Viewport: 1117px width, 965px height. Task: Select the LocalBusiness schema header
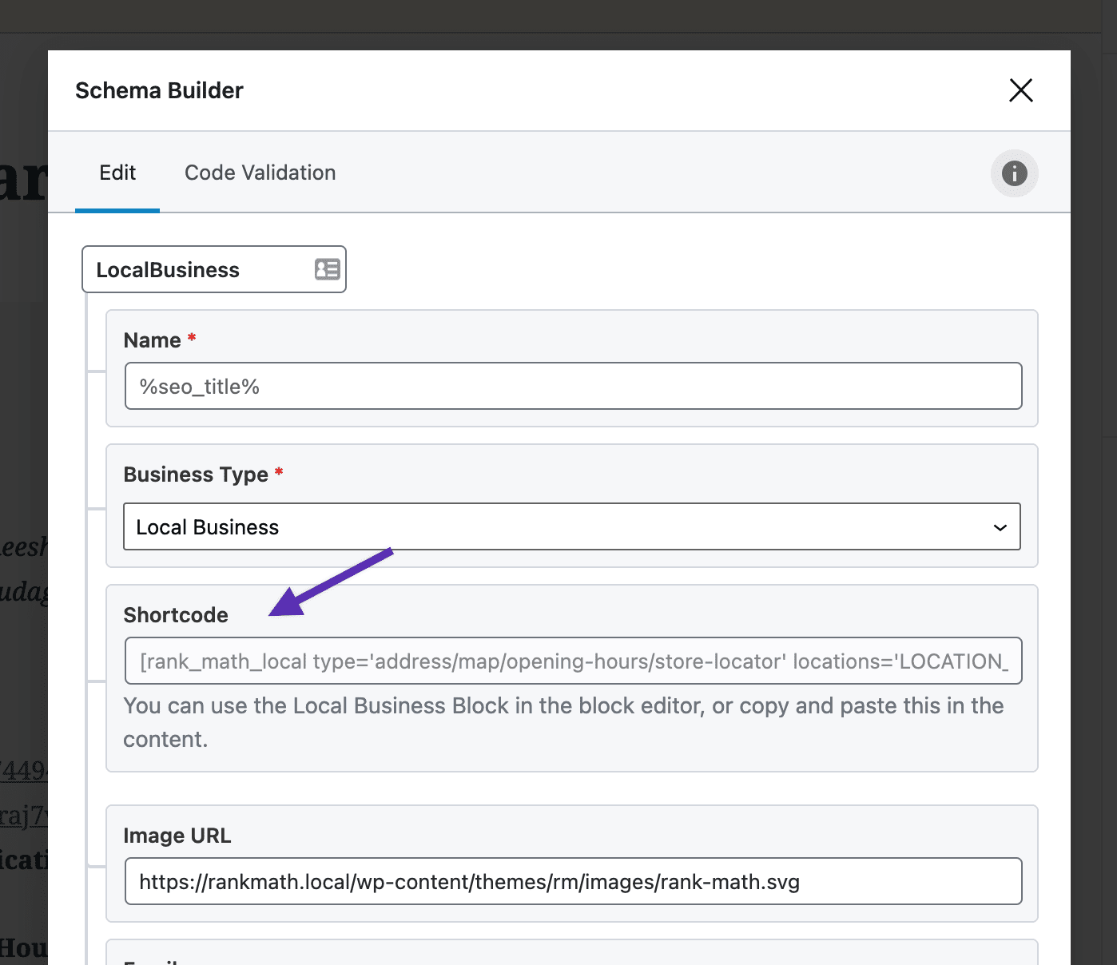click(214, 269)
